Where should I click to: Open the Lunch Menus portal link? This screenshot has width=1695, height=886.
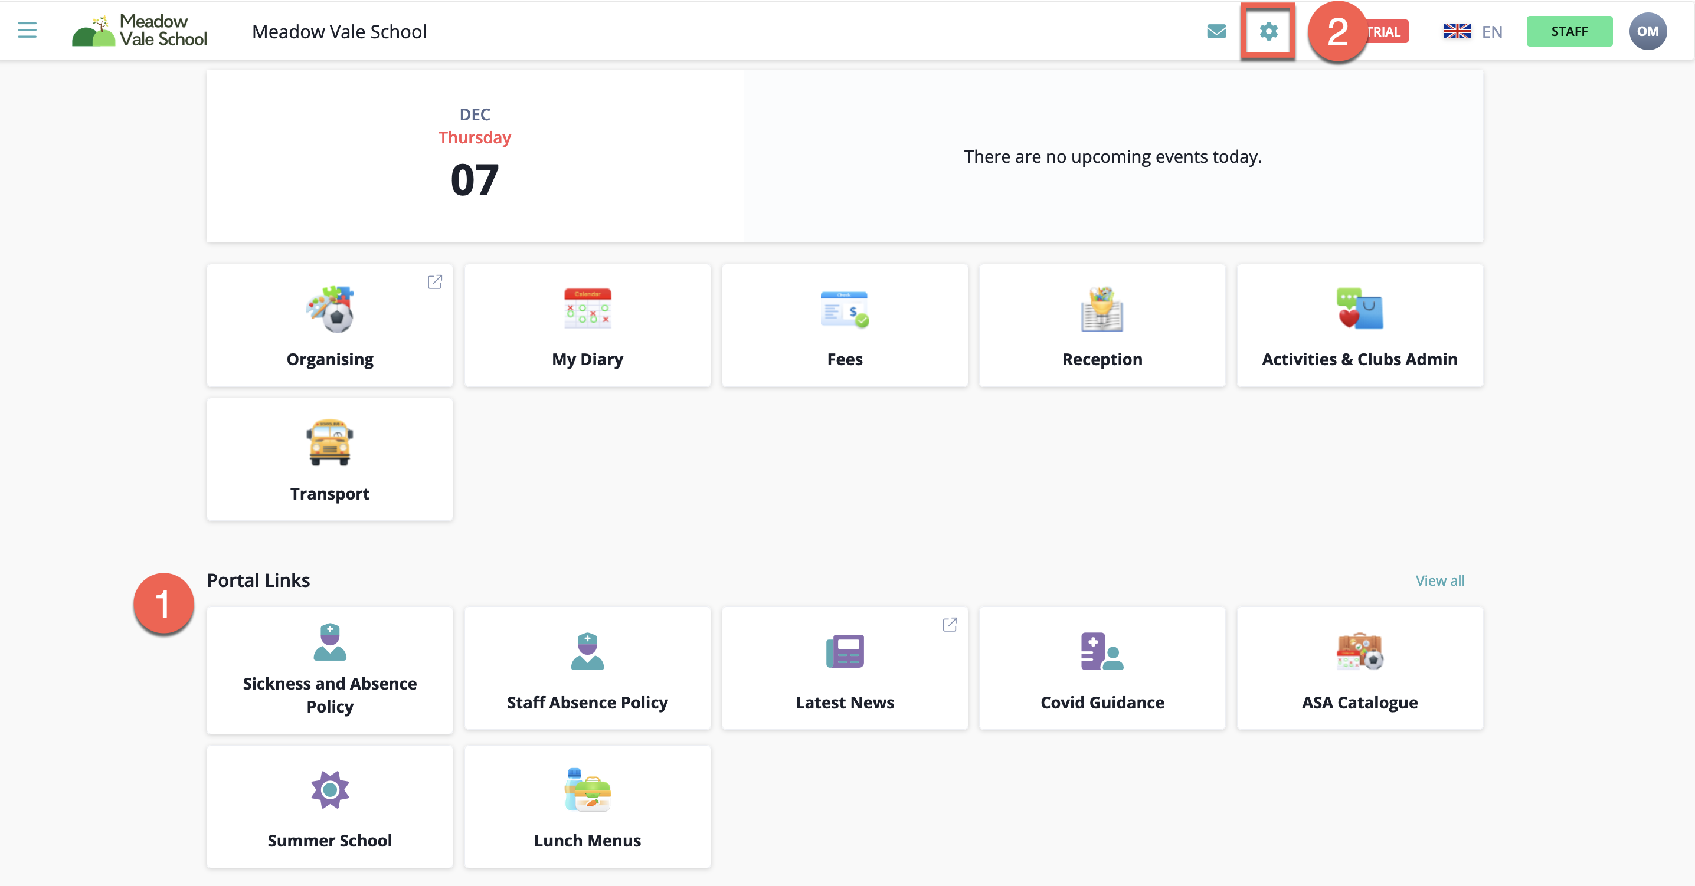587,807
